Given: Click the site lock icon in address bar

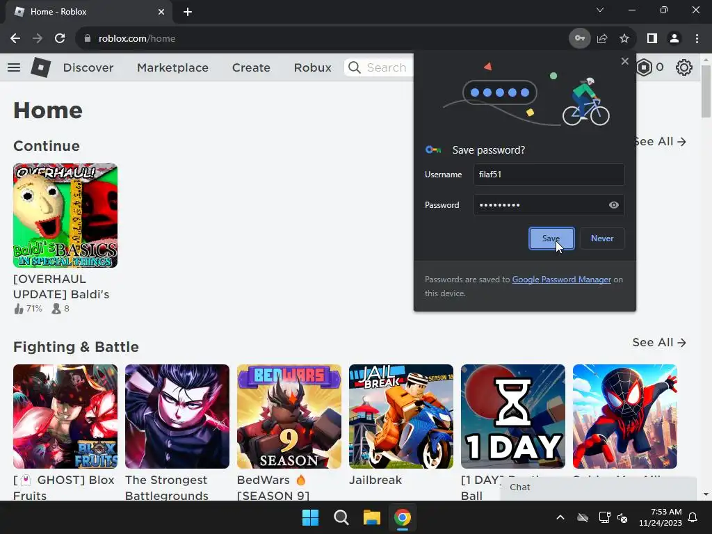Looking at the screenshot, I should coord(88,39).
